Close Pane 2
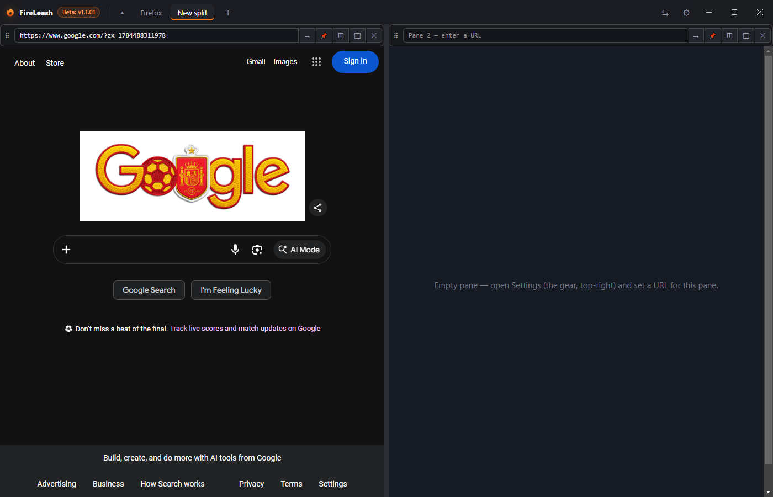This screenshot has height=497, width=773. coord(763,35)
